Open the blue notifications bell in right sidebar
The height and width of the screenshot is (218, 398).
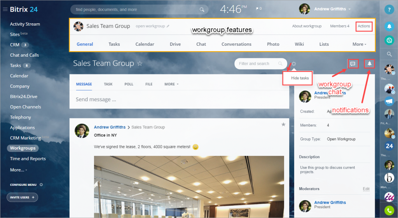coord(389,26)
